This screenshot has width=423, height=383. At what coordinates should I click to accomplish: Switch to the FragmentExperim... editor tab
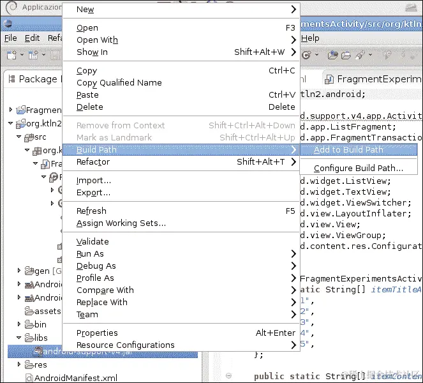click(373, 79)
